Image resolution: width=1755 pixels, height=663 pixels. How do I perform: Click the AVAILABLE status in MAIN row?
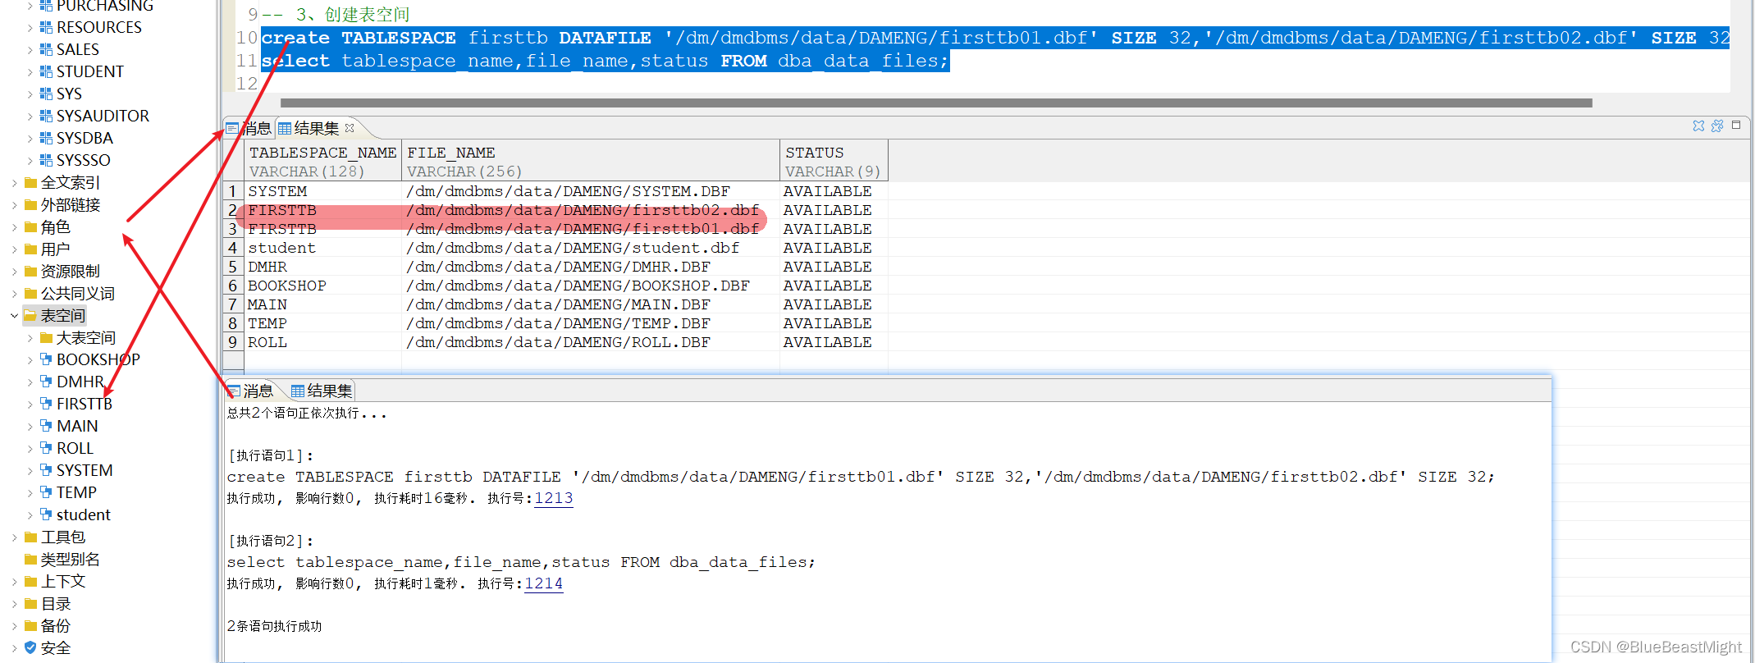tap(834, 304)
